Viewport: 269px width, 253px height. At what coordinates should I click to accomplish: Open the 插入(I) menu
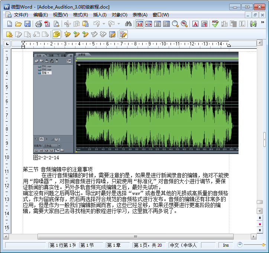100,15
